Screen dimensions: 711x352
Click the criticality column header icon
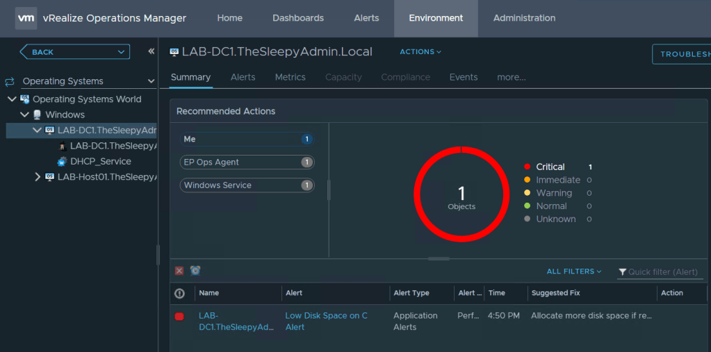pos(179,293)
